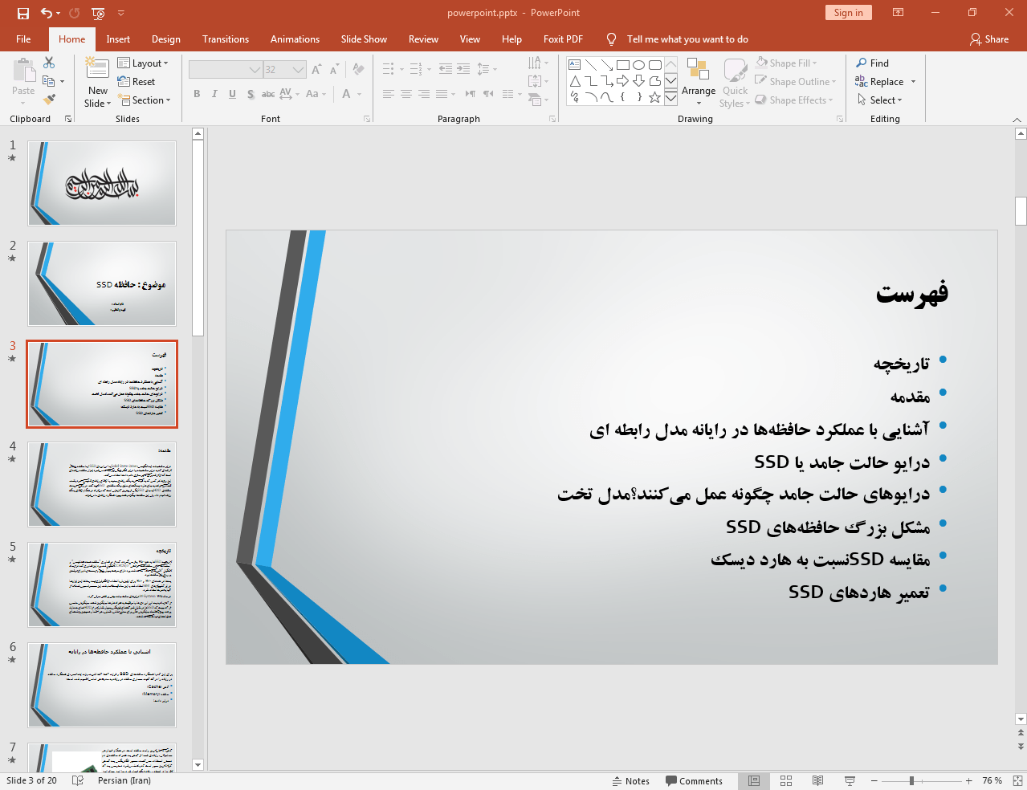Expand the Select dropdown in Editing

click(x=880, y=100)
